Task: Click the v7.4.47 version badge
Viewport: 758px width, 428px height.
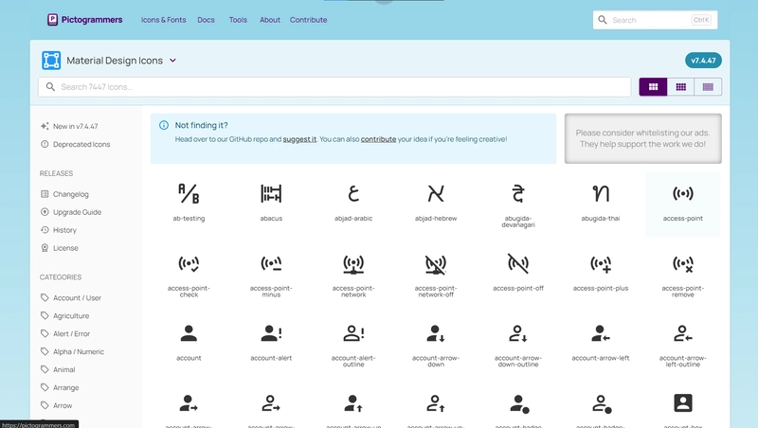Action: coord(703,61)
